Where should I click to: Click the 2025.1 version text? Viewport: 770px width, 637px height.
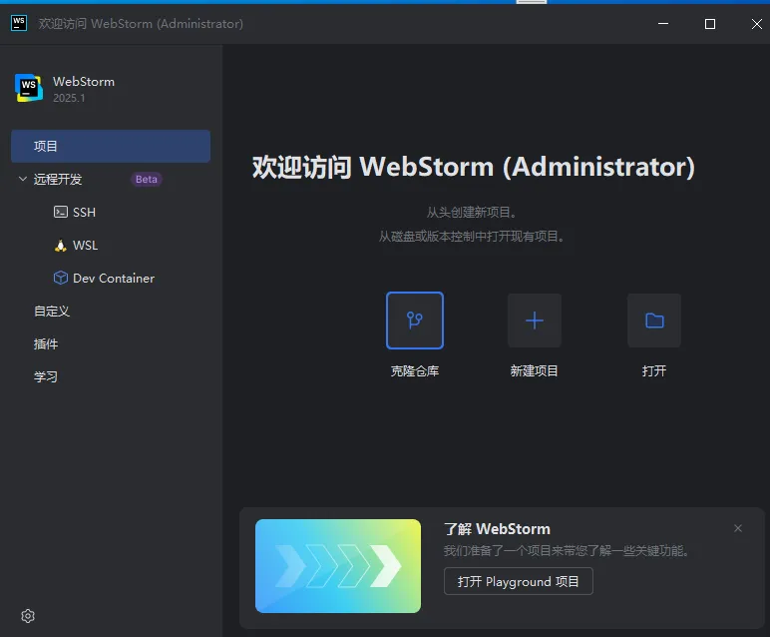69,98
